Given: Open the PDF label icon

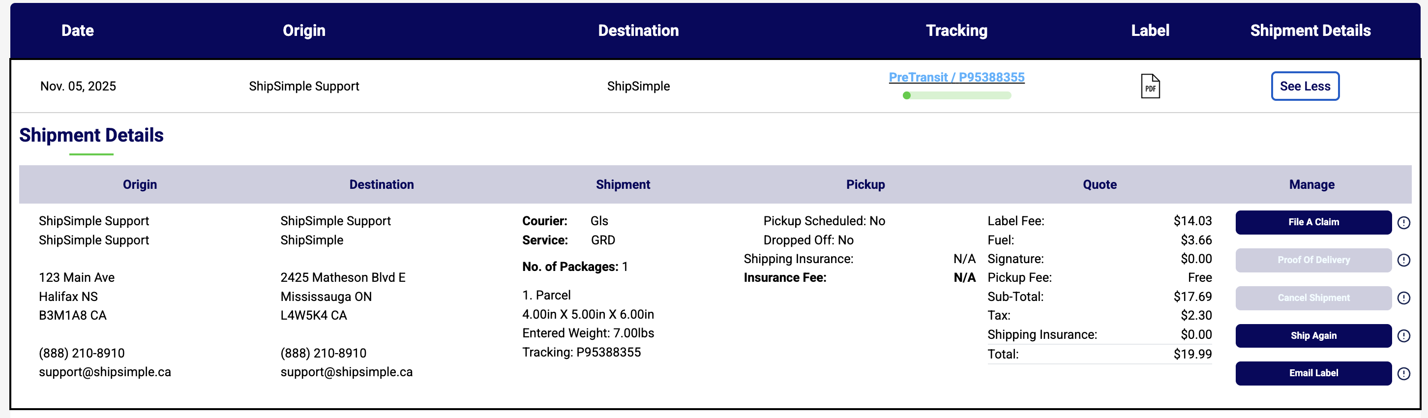Looking at the screenshot, I should coord(1150,86).
